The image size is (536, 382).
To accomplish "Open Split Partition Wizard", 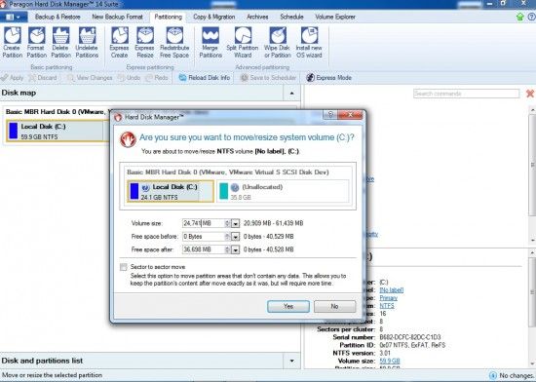I will tap(243, 42).
